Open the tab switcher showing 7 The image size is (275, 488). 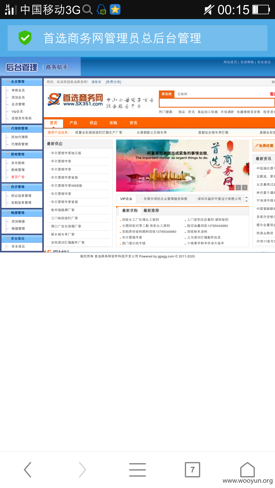[x=193, y=470]
